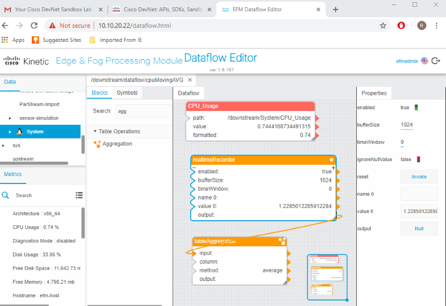This screenshot has height=306, width=446.
Task: Click the tableAggregation method output connector
Action: click(289, 270)
